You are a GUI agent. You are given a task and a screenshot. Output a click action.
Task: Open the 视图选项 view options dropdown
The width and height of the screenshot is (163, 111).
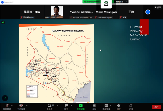[122, 2]
